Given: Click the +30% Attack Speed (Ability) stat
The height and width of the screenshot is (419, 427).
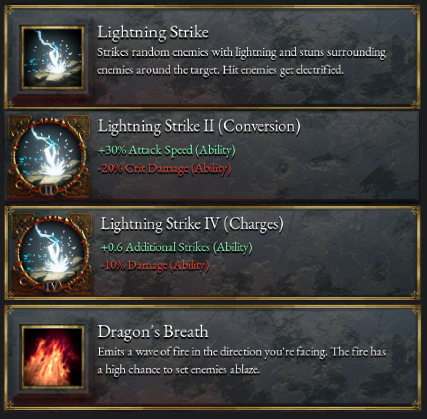Looking at the screenshot, I should (167, 150).
